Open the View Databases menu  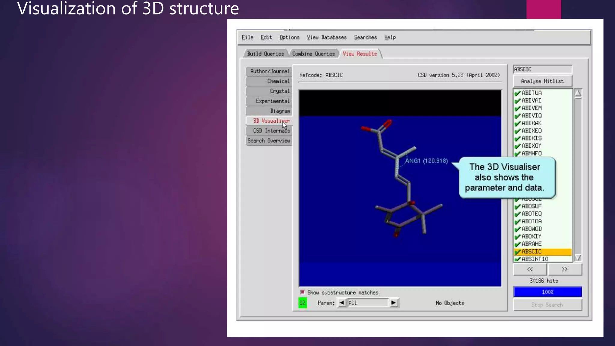[326, 38]
